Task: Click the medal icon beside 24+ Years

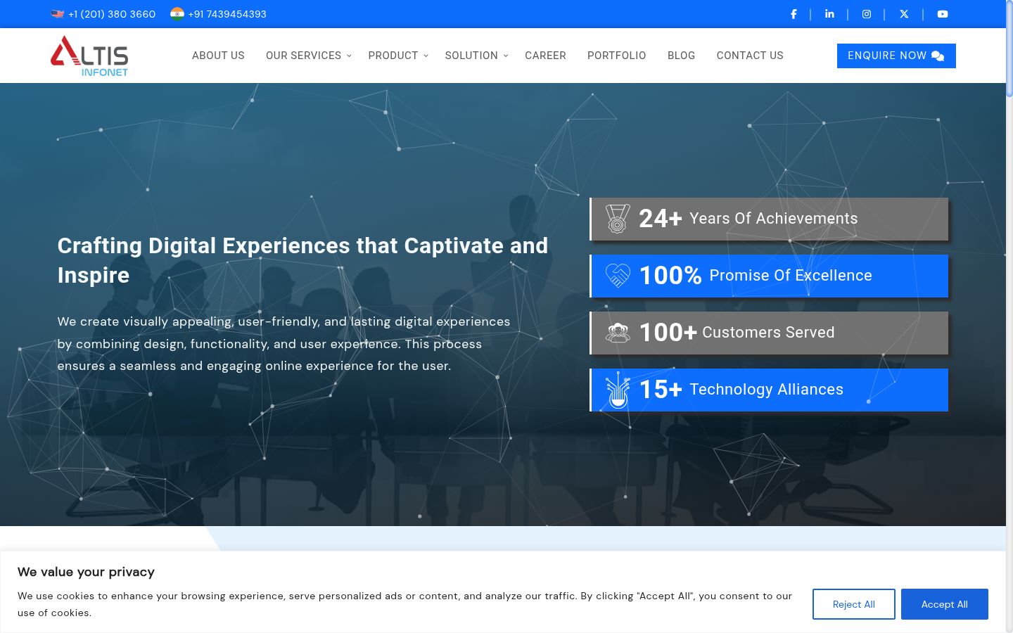Action: click(x=618, y=219)
